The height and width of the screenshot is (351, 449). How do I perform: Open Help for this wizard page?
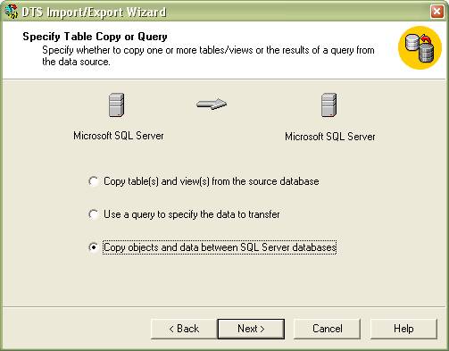click(403, 329)
